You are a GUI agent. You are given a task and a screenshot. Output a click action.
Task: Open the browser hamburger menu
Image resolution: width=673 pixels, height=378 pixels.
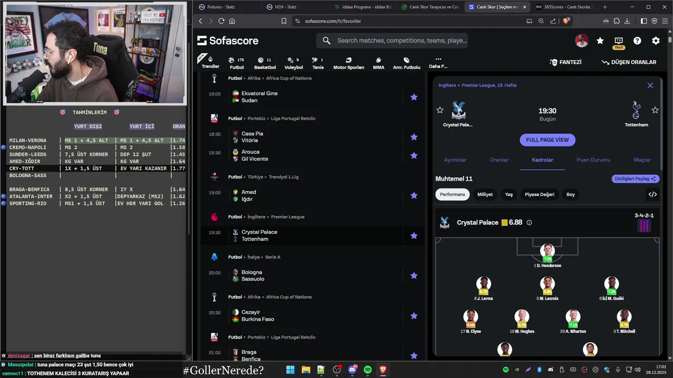(x=665, y=21)
